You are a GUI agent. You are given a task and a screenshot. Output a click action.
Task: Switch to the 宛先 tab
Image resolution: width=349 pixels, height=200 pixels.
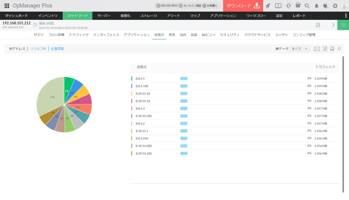pos(172,35)
